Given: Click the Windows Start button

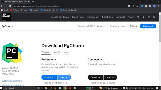Looking at the screenshot, I should click(2, 88).
